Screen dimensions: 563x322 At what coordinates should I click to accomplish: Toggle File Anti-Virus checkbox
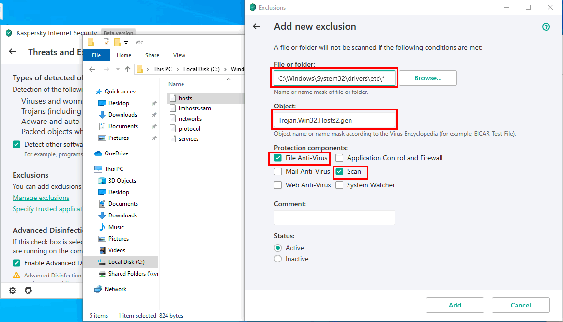click(x=278, y=158)
